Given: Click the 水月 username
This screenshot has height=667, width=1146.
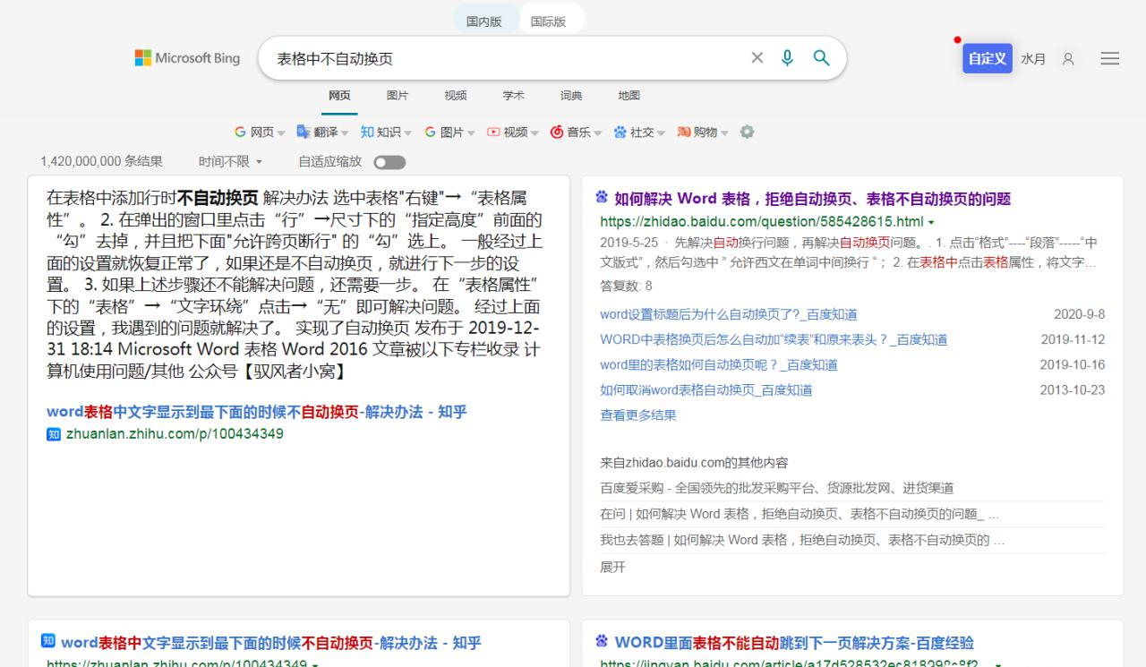Looking at the screenshot, I should [1033, 59].
